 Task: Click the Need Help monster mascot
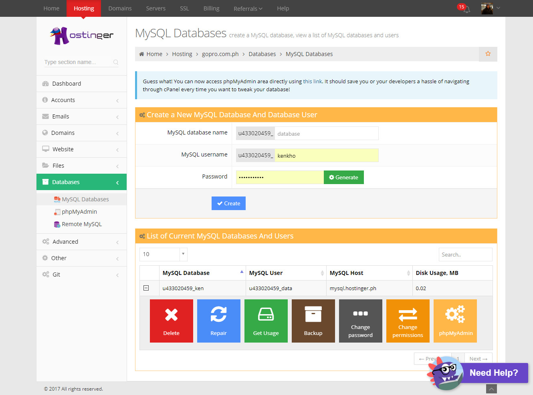(446, 374)
